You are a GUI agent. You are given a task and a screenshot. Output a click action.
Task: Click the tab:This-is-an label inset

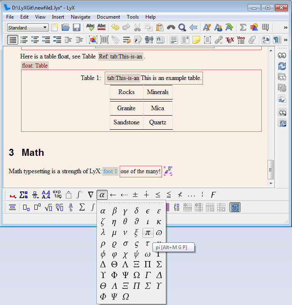click(x=123, y=78)
